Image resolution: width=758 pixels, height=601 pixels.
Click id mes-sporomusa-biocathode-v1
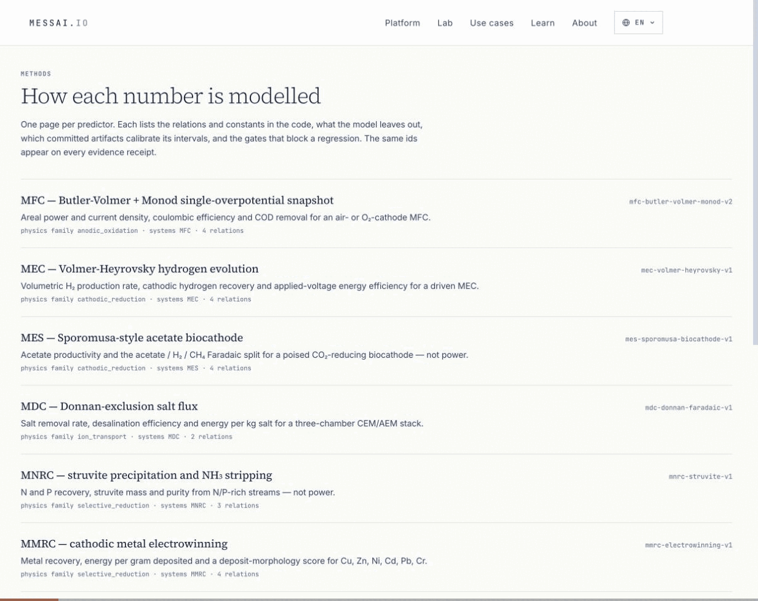click(x=679, y=339)
